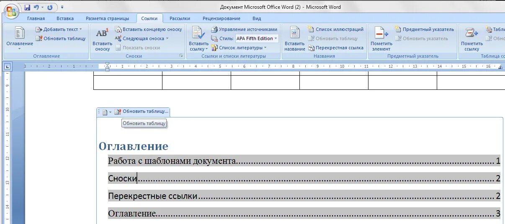The image size is (505, 224).
Task: Click Пометить элемент index button
Action: 381,39
